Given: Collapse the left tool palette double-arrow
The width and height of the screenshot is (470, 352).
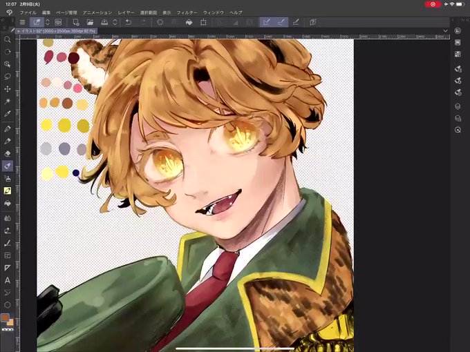Looking at the screenshot, I should (x=2, y=20).
